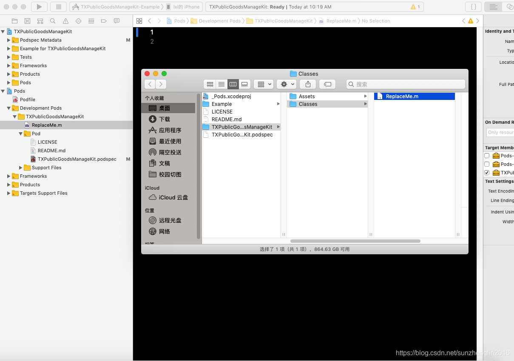This screenshot has height=361, width=514.
Task: Open the Test navigator diamond icon
Action: (x=78, y=21)
